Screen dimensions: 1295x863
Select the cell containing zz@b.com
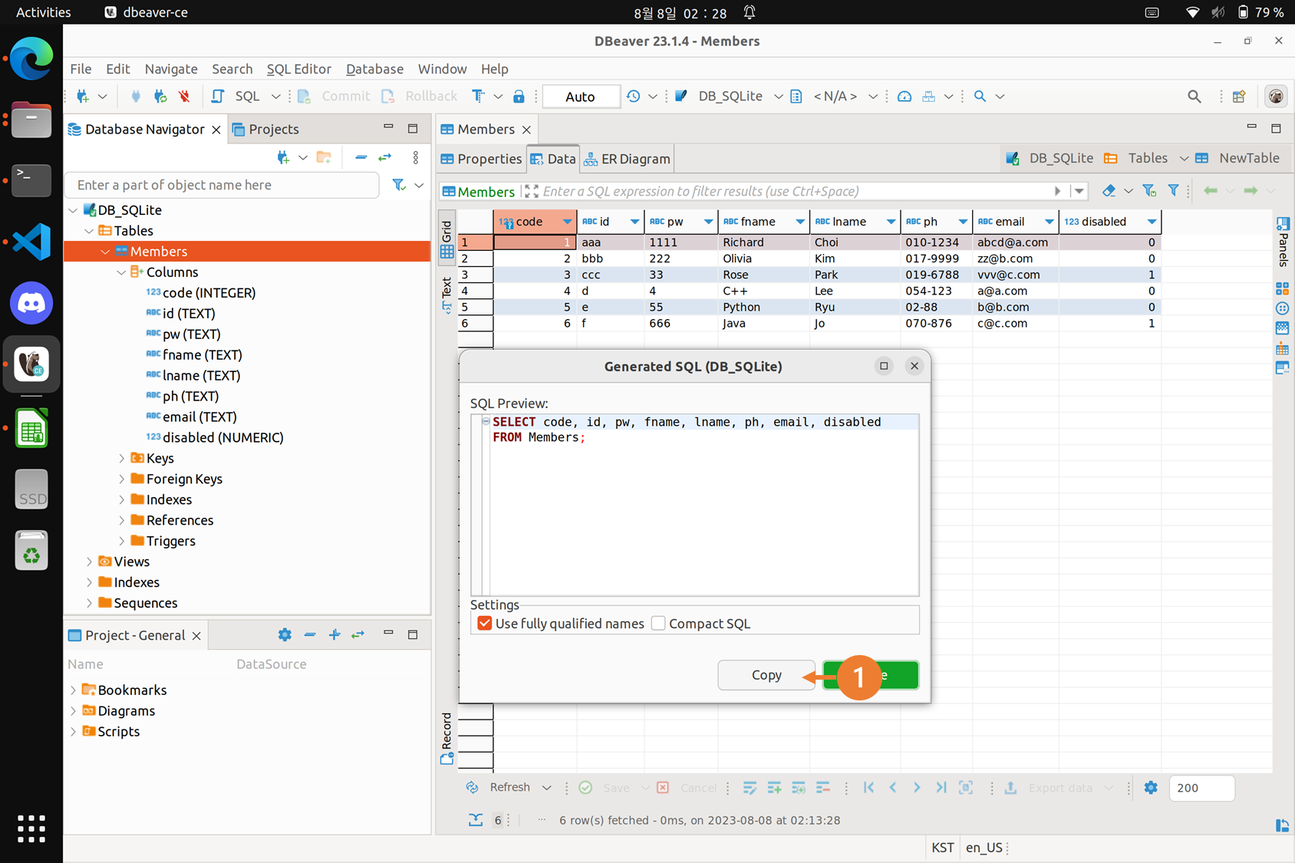coord(1016,259)
